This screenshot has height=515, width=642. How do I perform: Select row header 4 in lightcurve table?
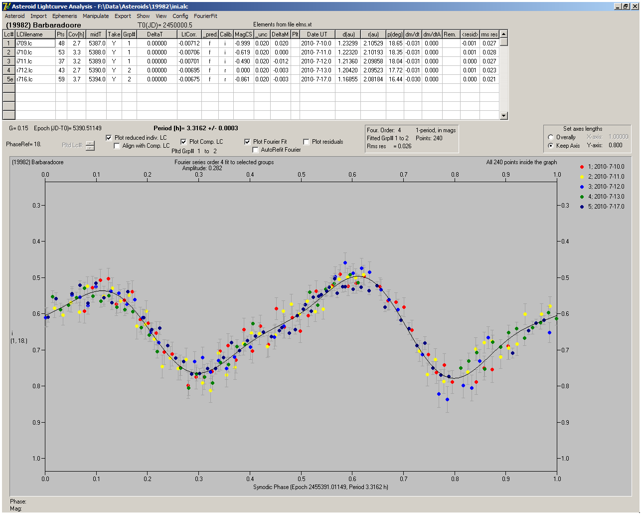pos(9,70)
